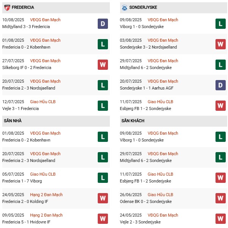
Task: Open the VĐQG Đan Mạch link dated 10/08/2025
Action: (45, 20)
